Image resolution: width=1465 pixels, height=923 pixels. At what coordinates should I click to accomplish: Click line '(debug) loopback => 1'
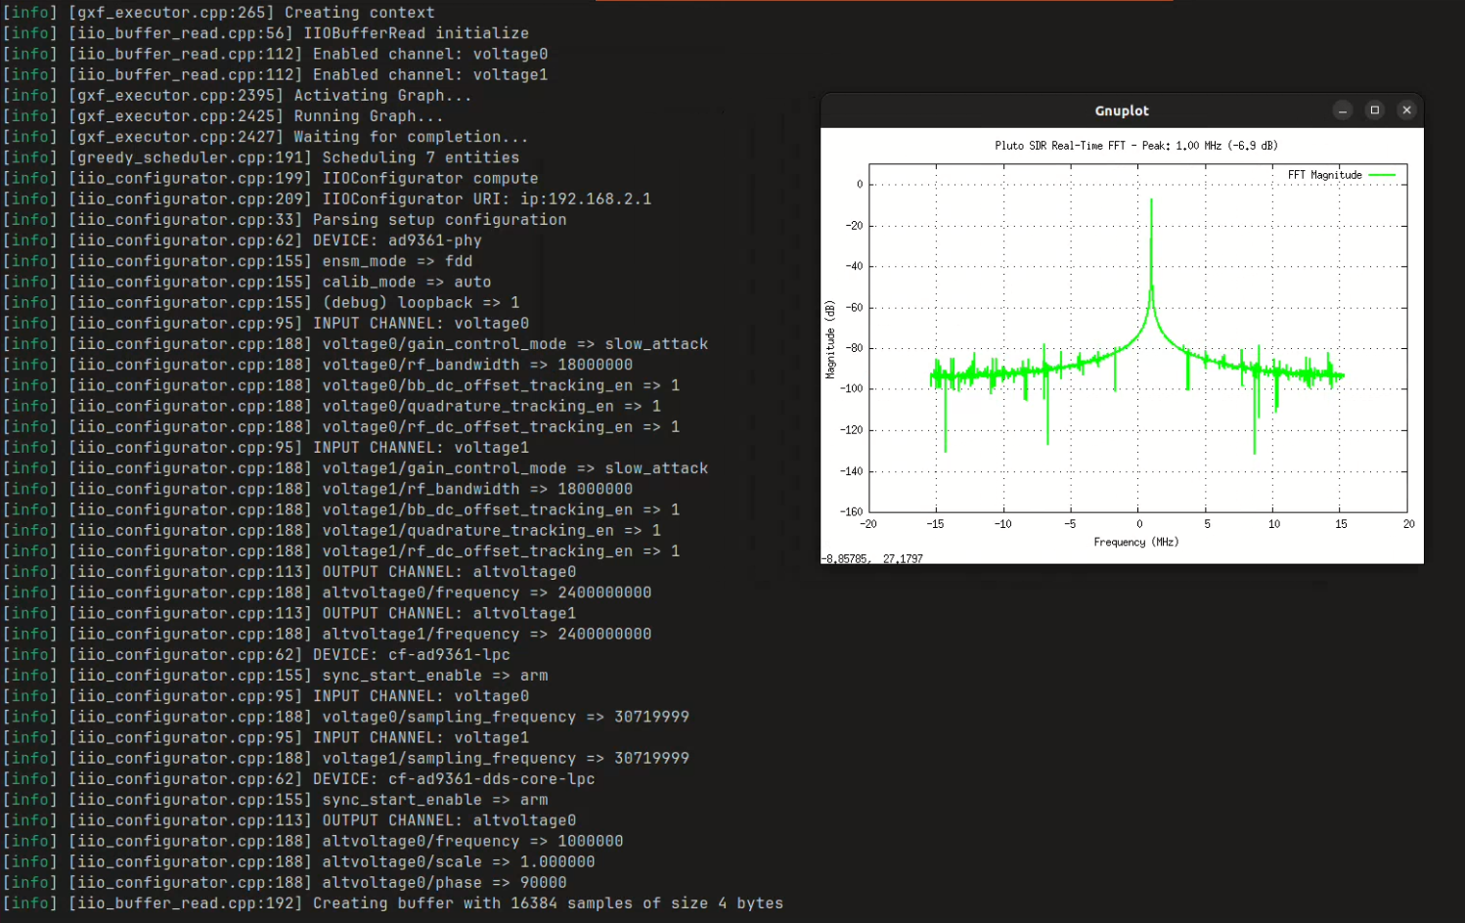tap(261, 302)
